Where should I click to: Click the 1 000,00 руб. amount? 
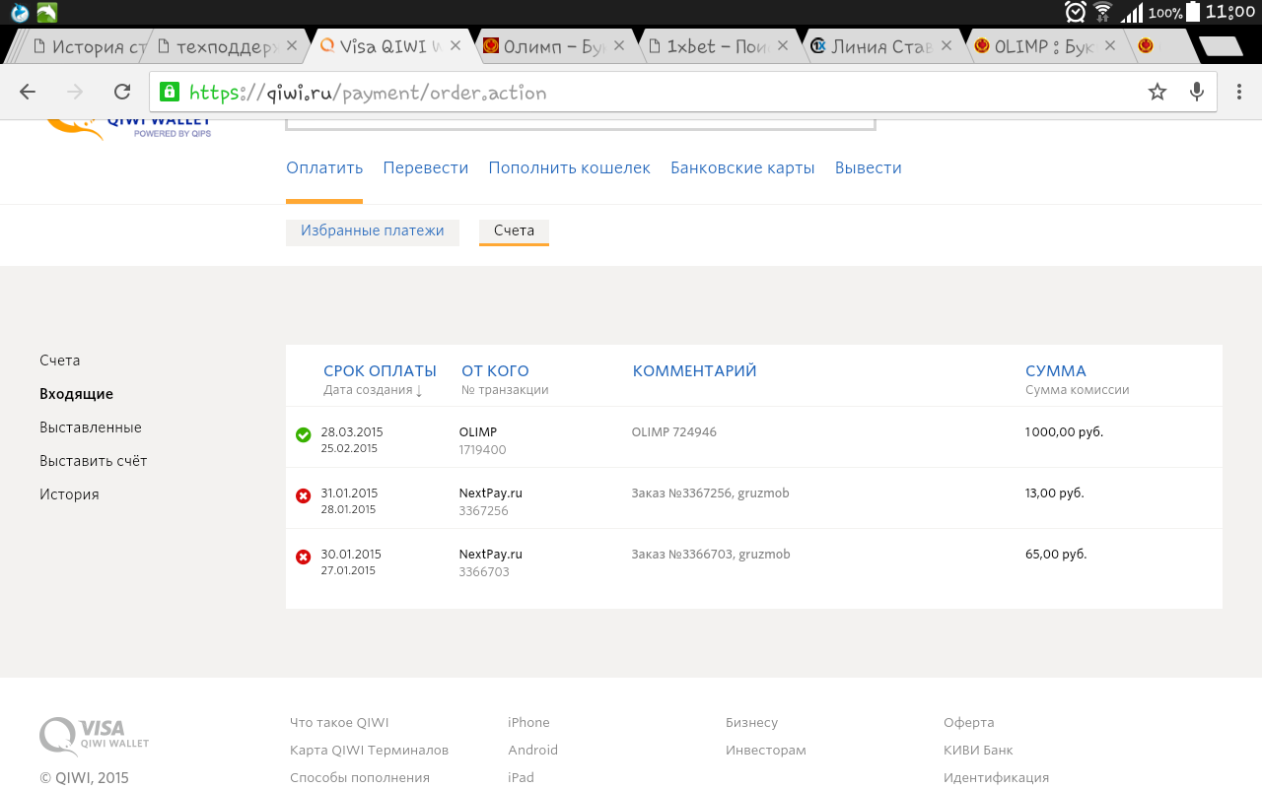click(x=1065, y=432)
